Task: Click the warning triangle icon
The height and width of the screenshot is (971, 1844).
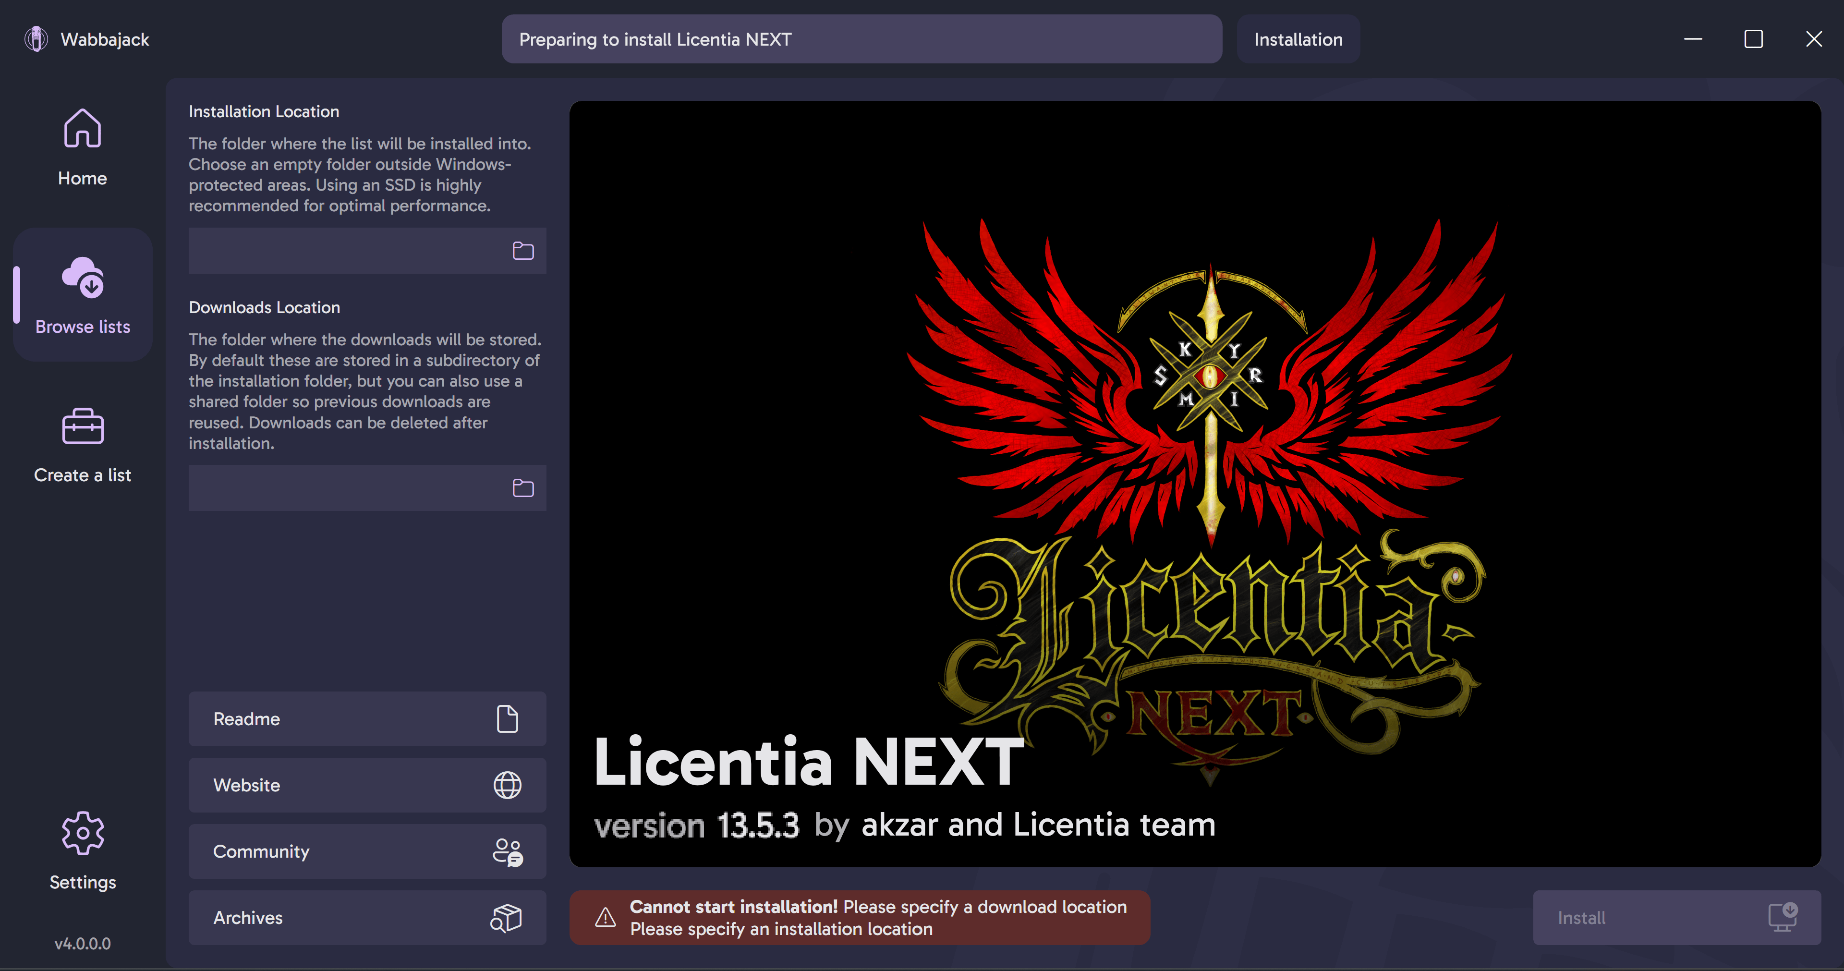Action: pyautogui.click(x=606, y=917)
